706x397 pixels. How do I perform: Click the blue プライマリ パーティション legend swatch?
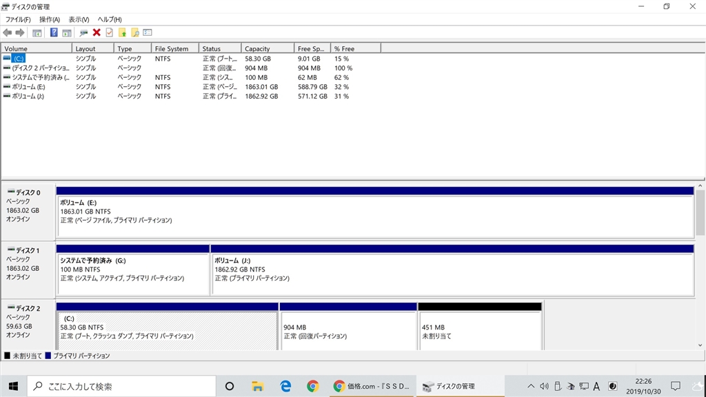tap(48, 356)
